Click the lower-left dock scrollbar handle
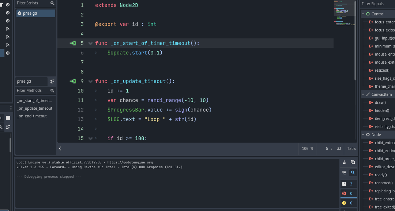Screen dimensions: 395x211 coord(10,145)
